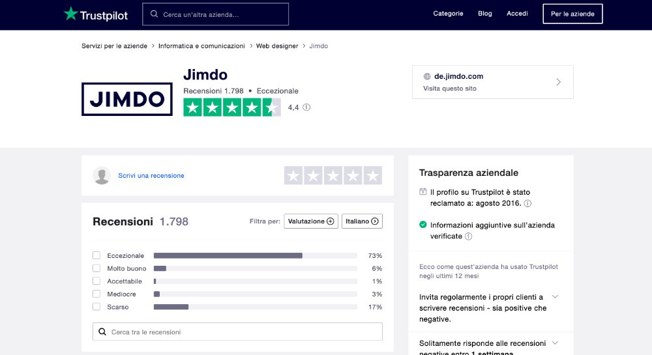This screenshot has height=355, width=652.
Task: Select the second empty star for your review
Action: coord(313,176)
